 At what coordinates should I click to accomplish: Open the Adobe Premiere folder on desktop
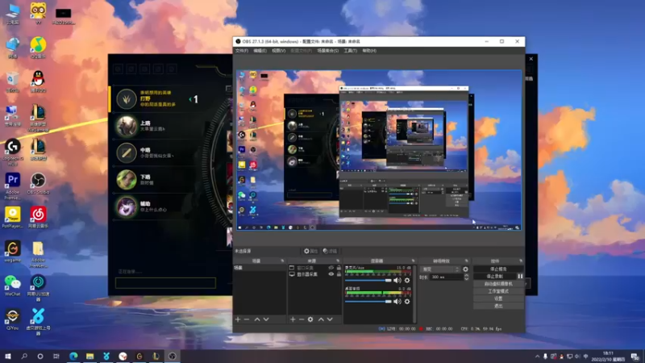coord(38,254)
